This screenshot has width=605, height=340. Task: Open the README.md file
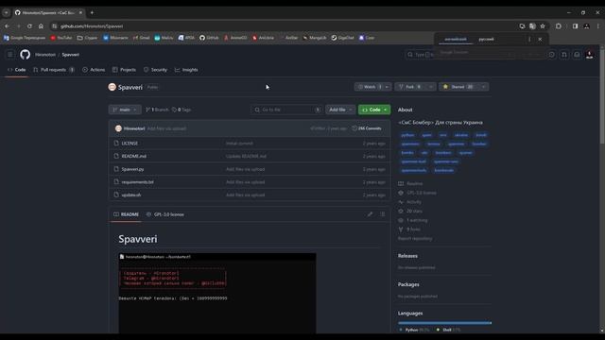(134, 156)
